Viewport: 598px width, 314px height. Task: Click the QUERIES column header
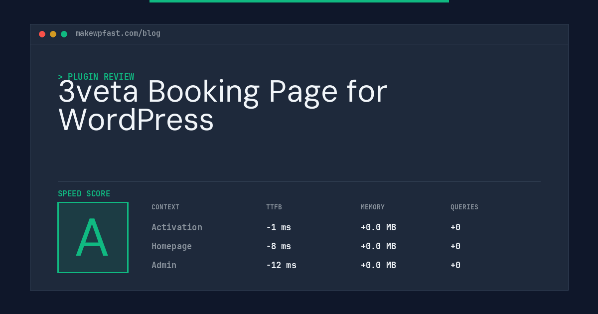(464, 207)
